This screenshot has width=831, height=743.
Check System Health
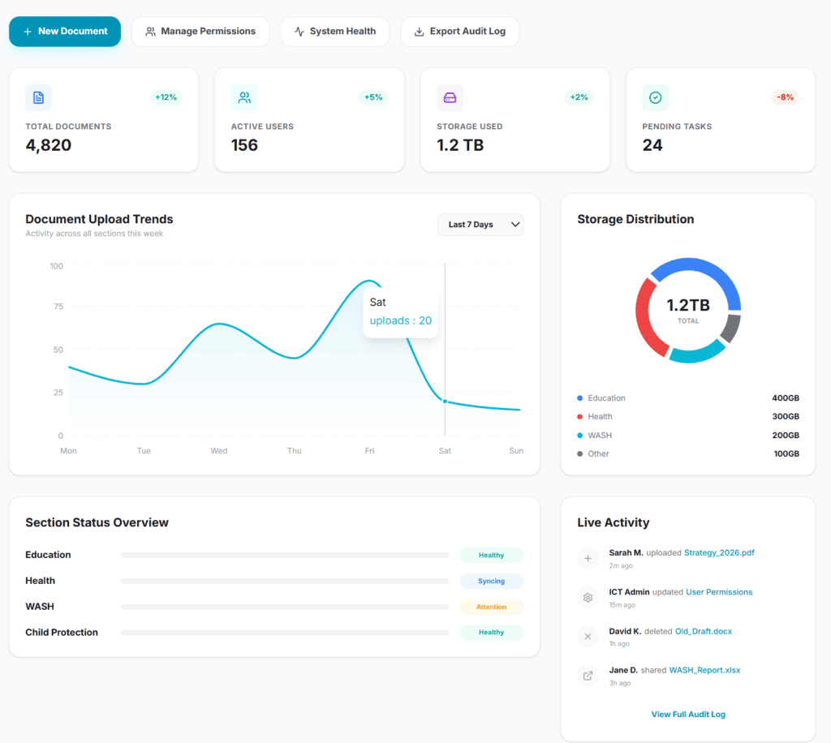tap(334, 32)
